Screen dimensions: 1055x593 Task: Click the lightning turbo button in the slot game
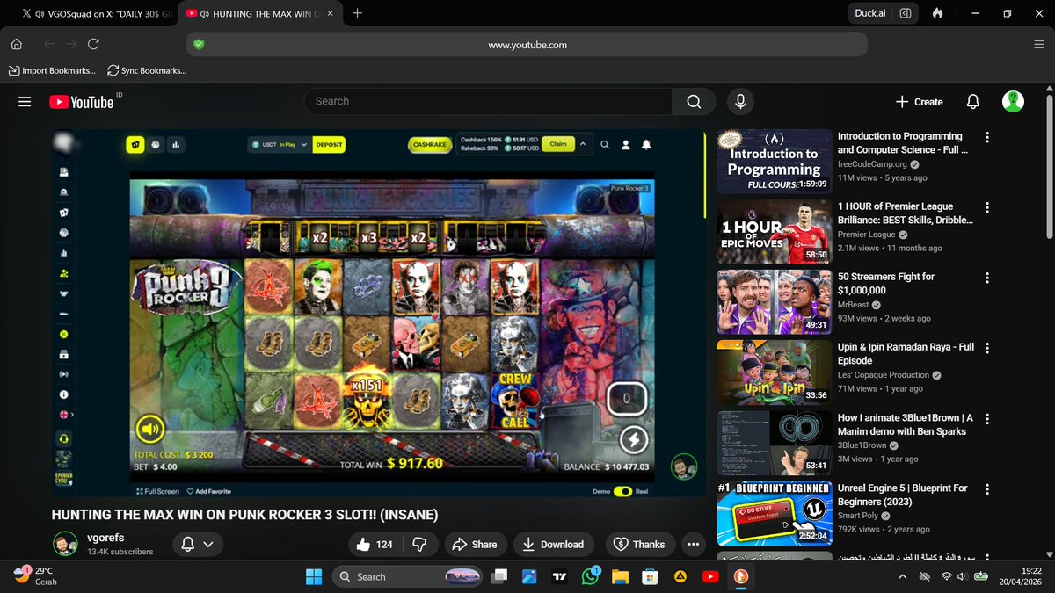[x=633, y=440]
